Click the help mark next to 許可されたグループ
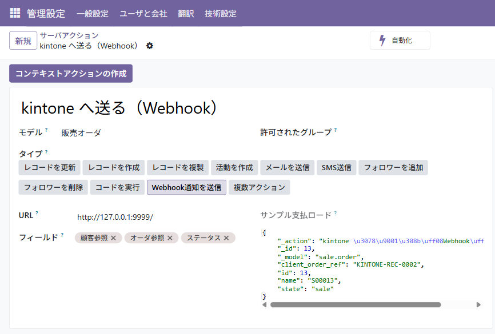The width and height of the screenshot is (495, 334). [336, 130]
